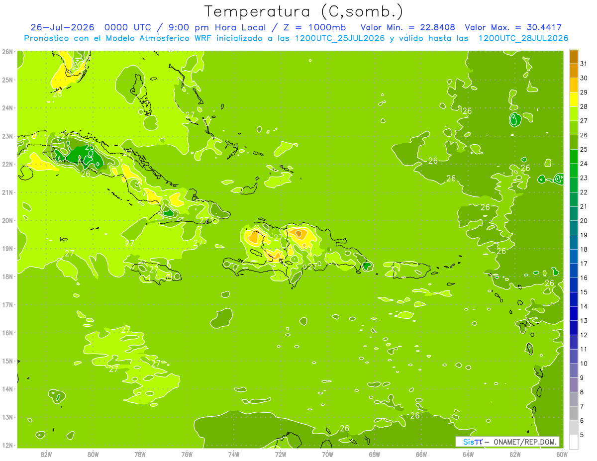Image resolution: width=597 pixels, height=461 pixels.
Task: Click the 66W longitude axis label
Action: (421, 454)
